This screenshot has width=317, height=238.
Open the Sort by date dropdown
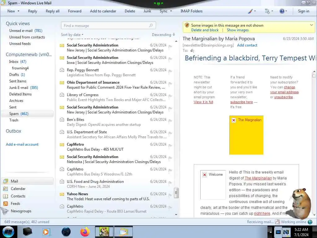tap(72, 35)
